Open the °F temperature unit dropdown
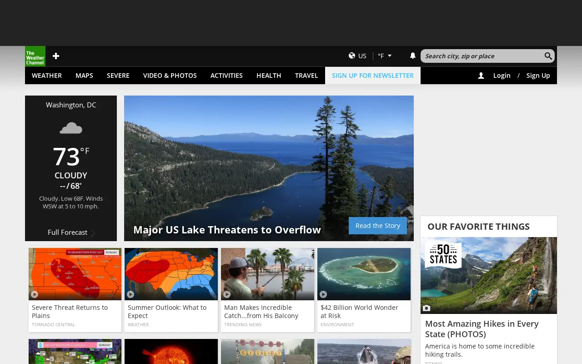Screen dimensions: 582x364 [x=385, y=56]
